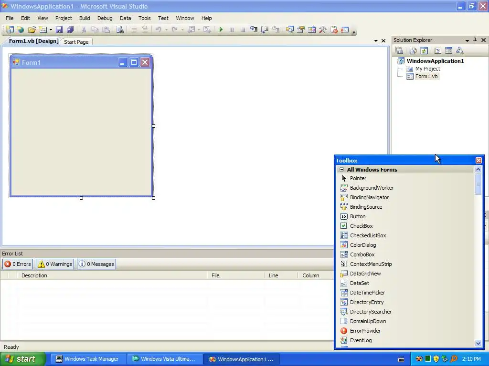Select the Button control in the Toolbox

[x=406, y=216]
